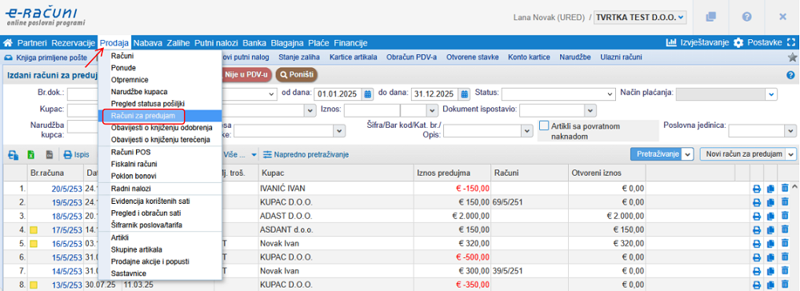The width and height of the screenshot is (800, 291).
Task: Print invoice 16/5/253 using its printer icon
Action: point(757,244)
